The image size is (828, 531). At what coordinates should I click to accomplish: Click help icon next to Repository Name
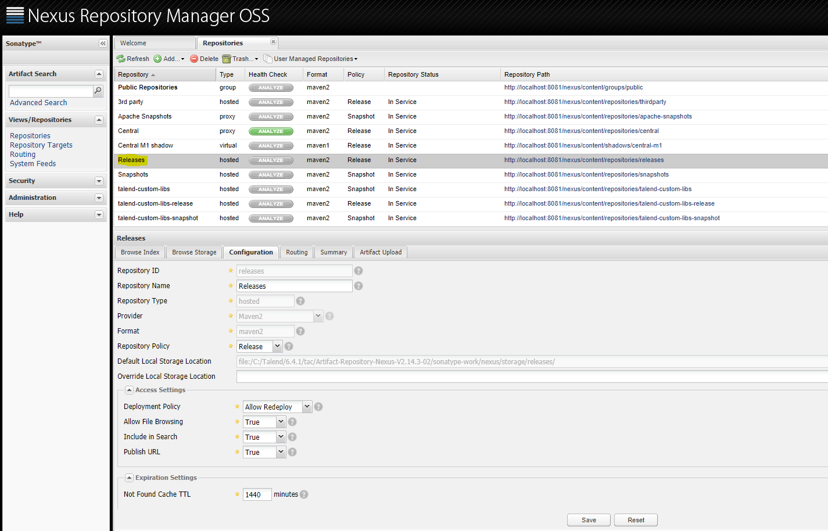pos(359,286)
